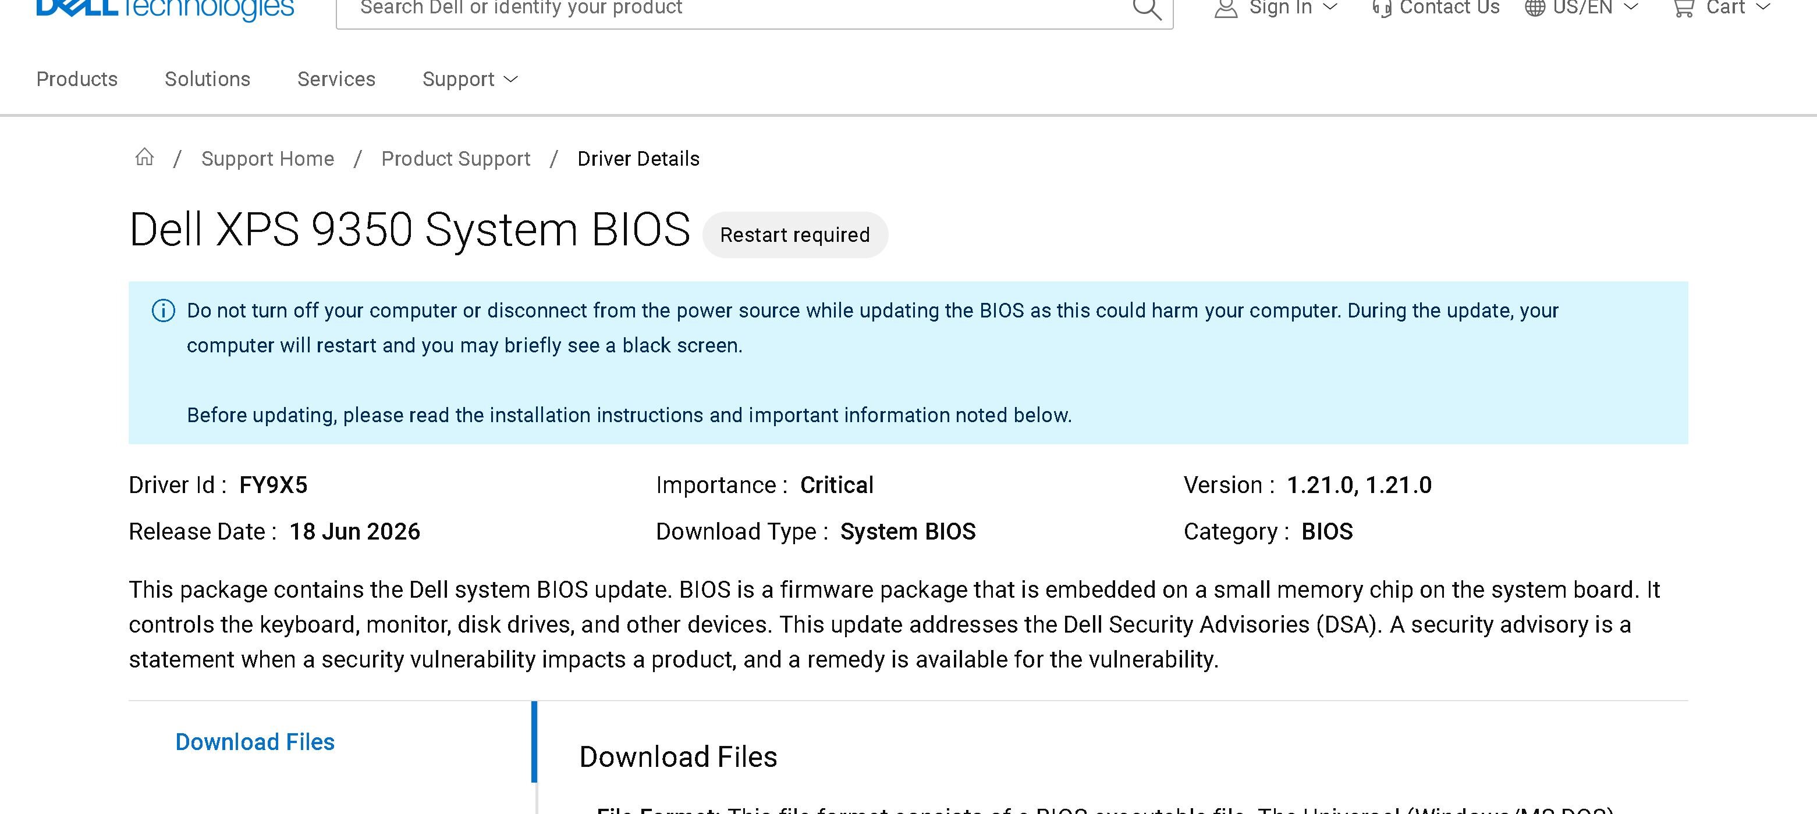Click the info icon in blue notice
Image resolution: width=1817 pixels, height=814 pixels.
(164, 311)
